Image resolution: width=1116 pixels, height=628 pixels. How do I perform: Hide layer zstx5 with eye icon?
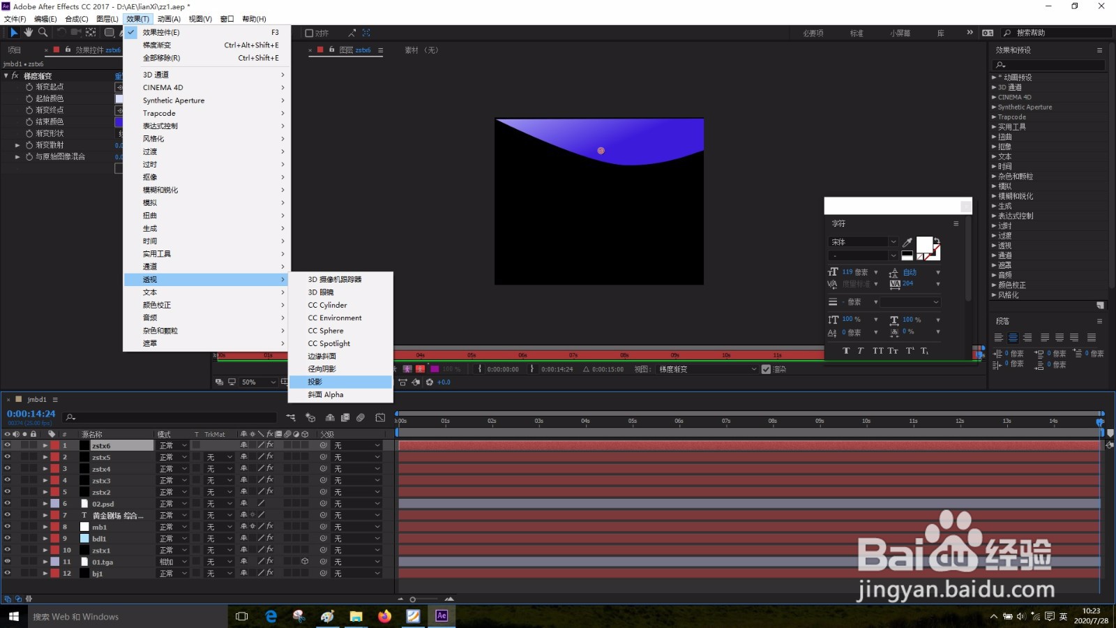click(8, 457)
